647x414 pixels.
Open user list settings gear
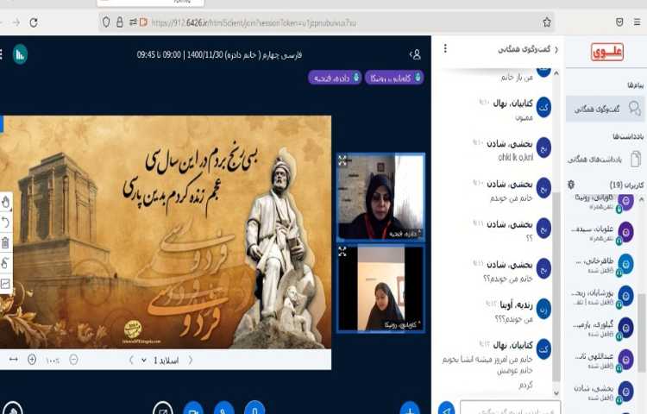click(x=571, y=185)
